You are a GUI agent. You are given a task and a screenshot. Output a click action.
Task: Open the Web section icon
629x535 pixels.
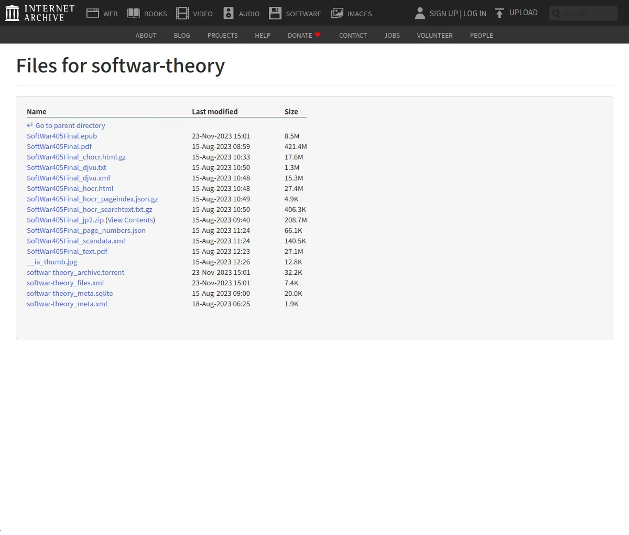point(93,13)
